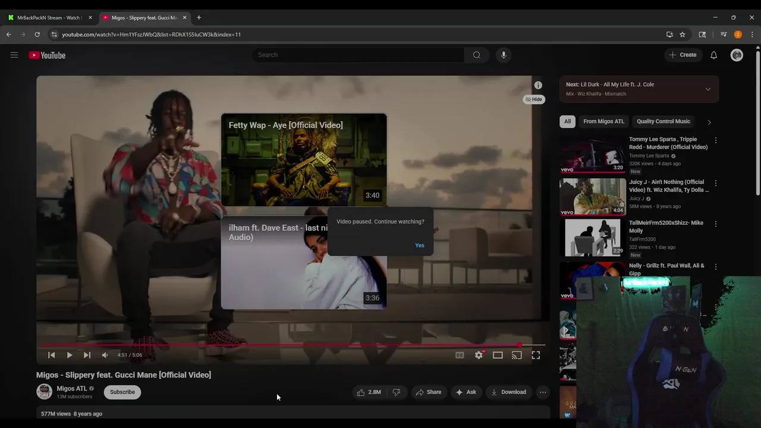Open Tommy Lee Sparta Murderer title

click(668, 143)
